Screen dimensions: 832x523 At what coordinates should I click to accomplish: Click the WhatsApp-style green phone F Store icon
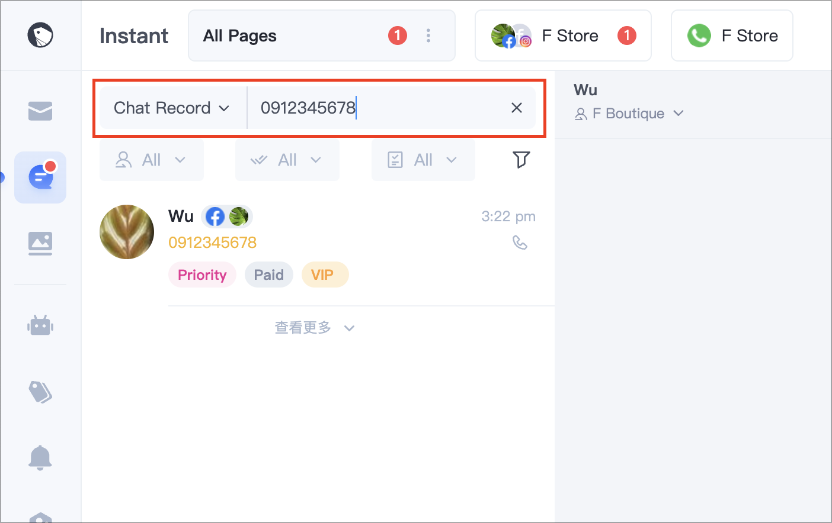pyautogui.click(x=699, y=35)
